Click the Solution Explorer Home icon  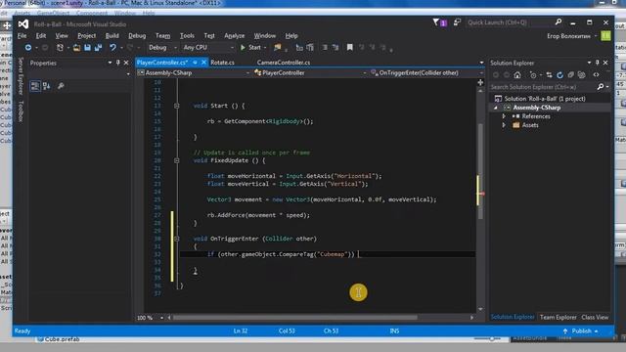point(517,75)
